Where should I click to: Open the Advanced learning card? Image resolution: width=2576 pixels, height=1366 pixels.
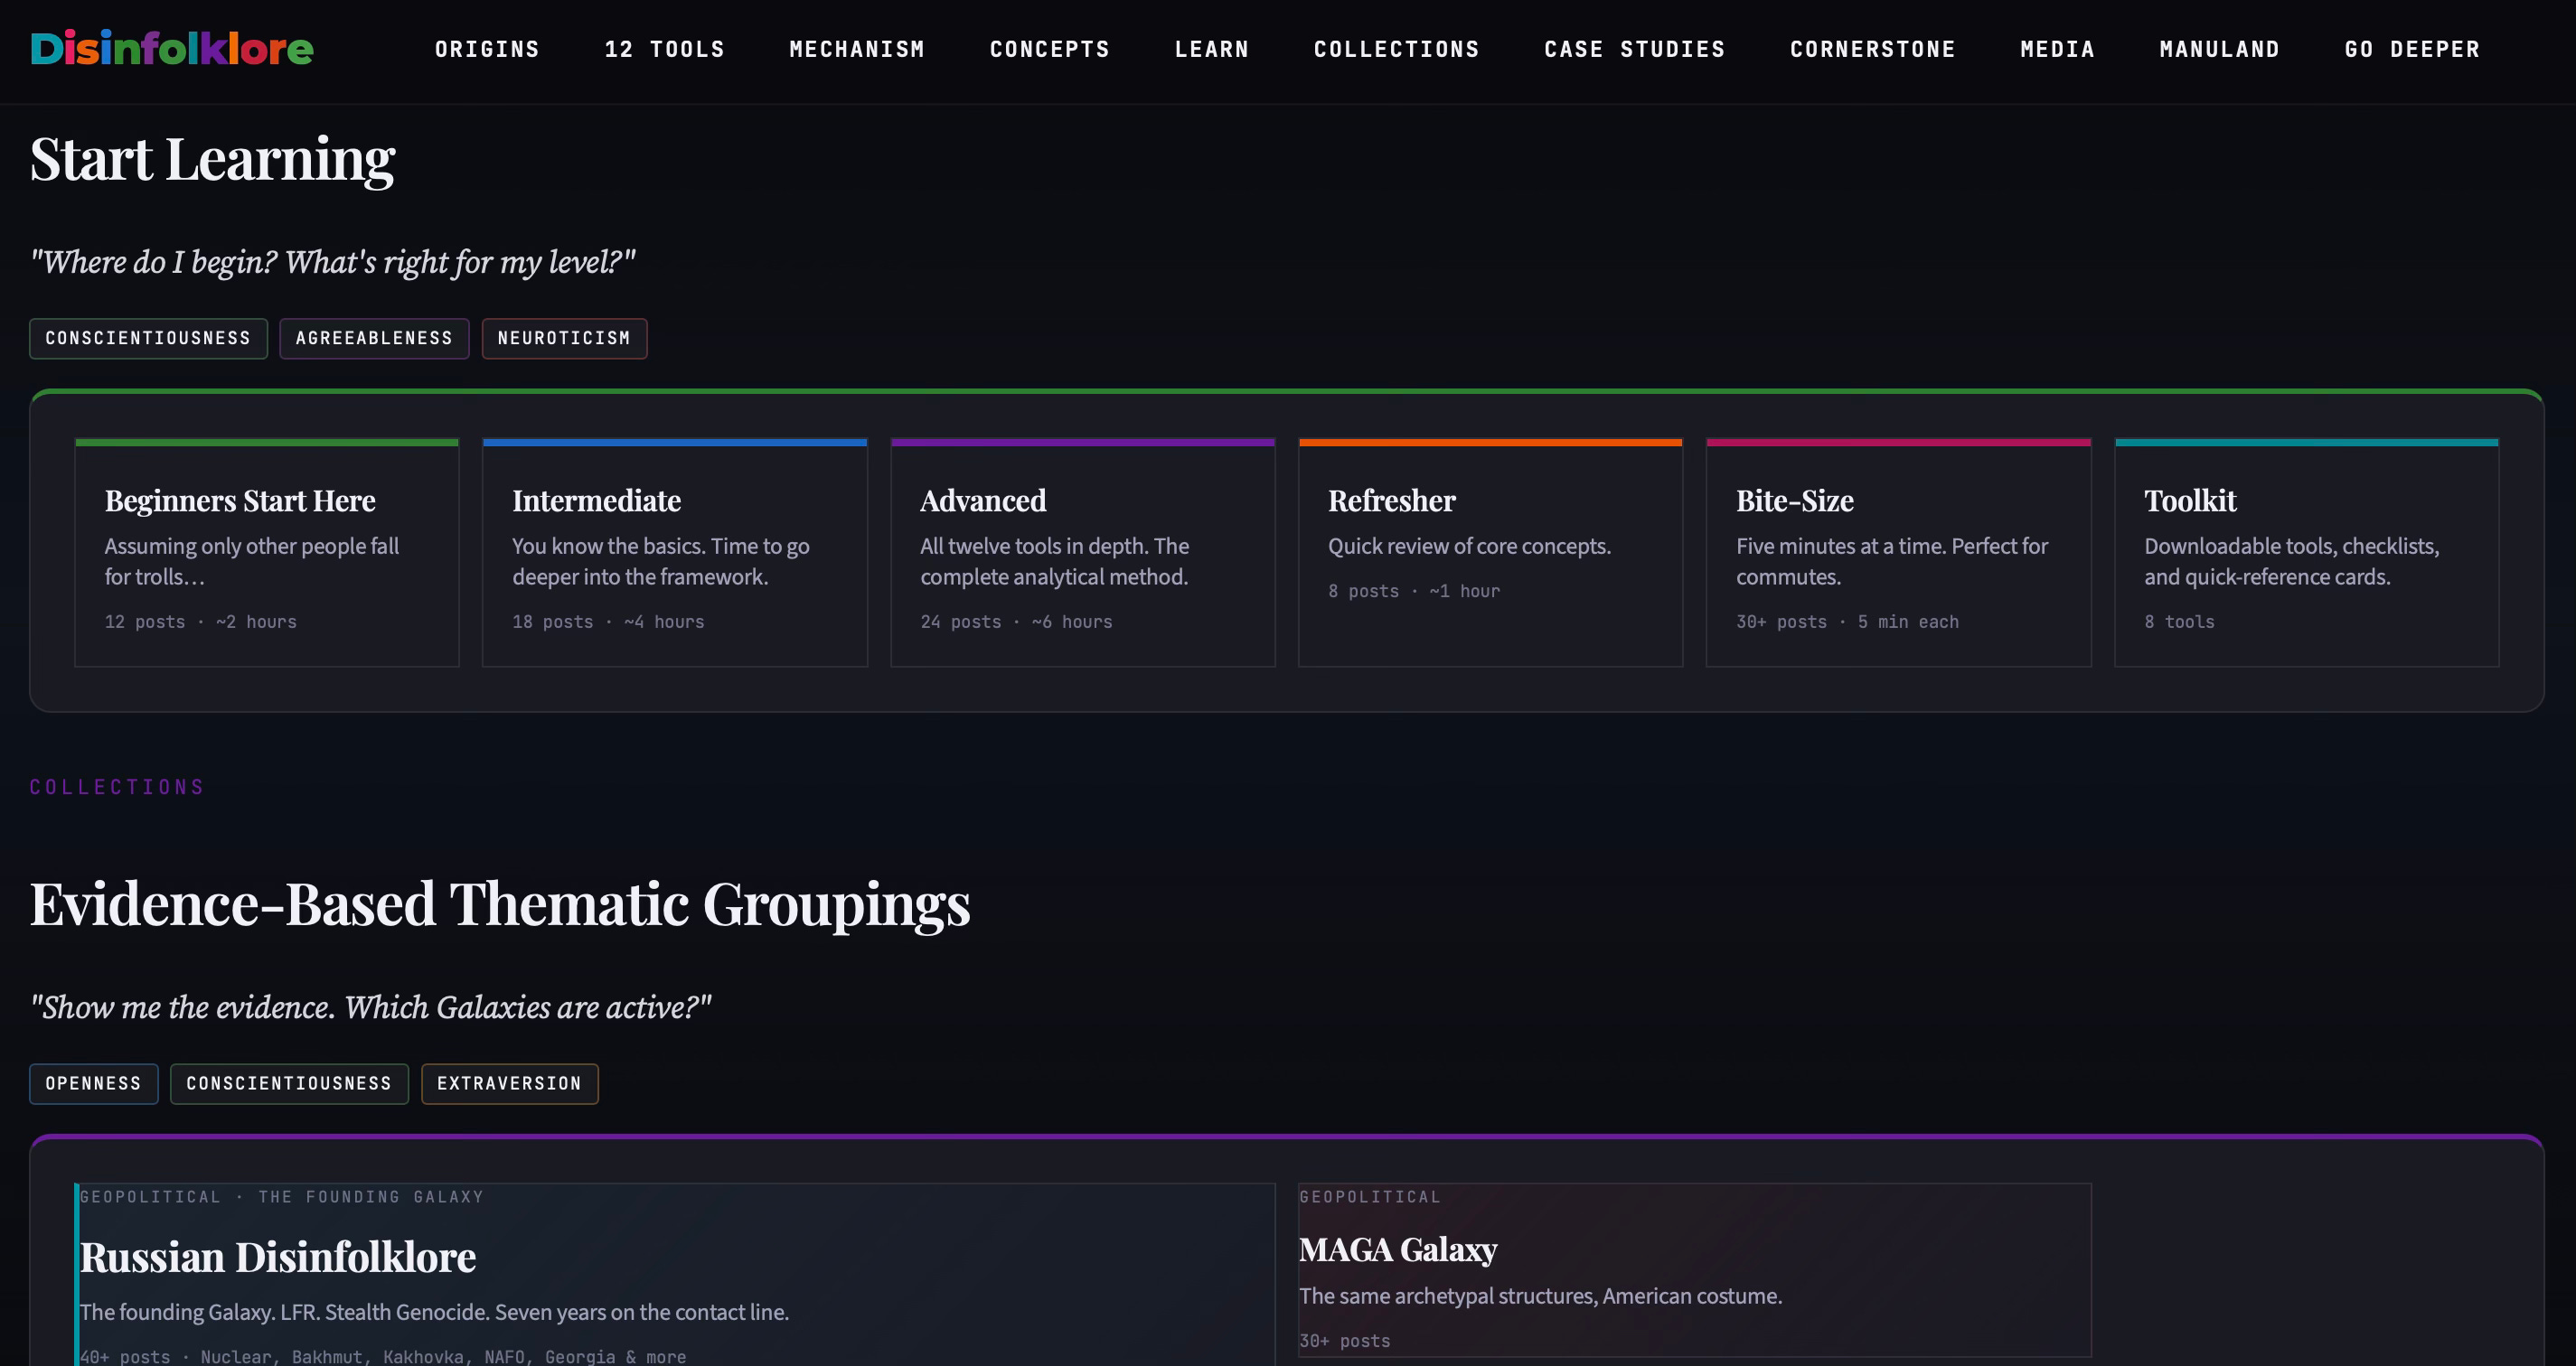point(1082,553)
